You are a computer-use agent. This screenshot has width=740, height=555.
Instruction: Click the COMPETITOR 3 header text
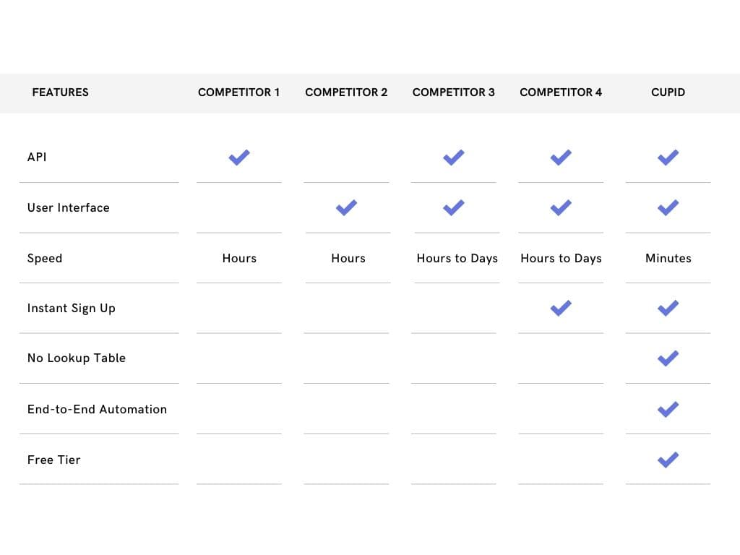point(453,92)
